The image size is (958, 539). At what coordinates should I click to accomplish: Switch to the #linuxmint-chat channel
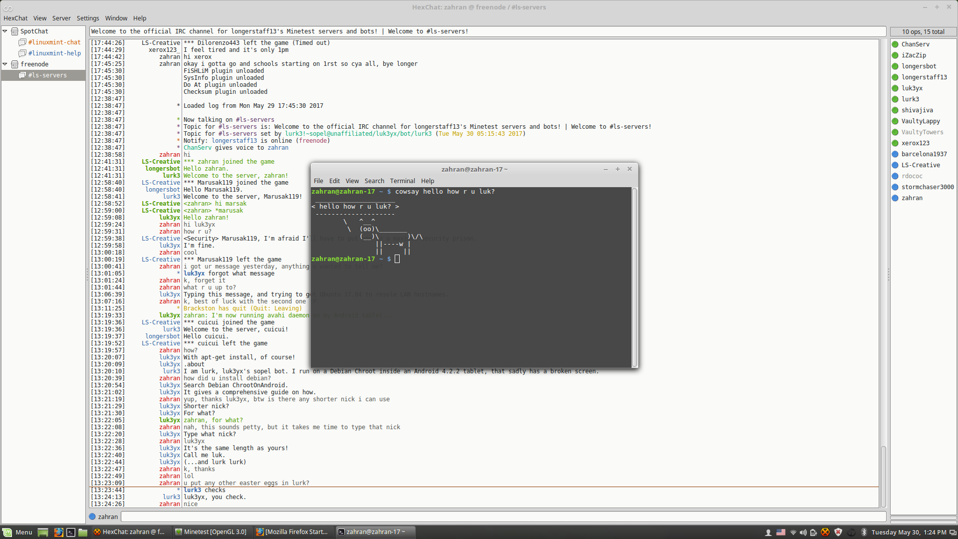pyautogui.click(x=54, y=42)
